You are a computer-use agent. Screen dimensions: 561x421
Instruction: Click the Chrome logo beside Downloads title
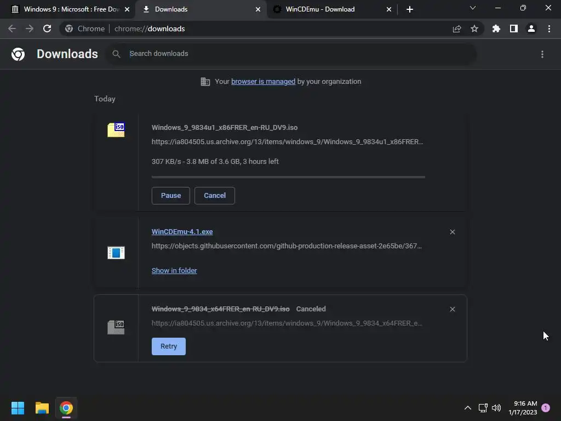click(18, 54)
